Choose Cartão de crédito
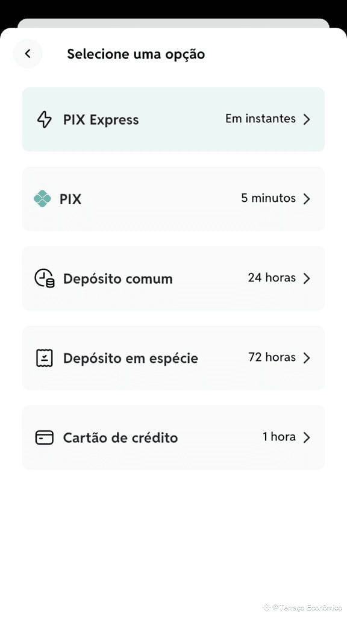Viewport: 347px width, 617px height. pyautogui.click(x=173, y=437)
